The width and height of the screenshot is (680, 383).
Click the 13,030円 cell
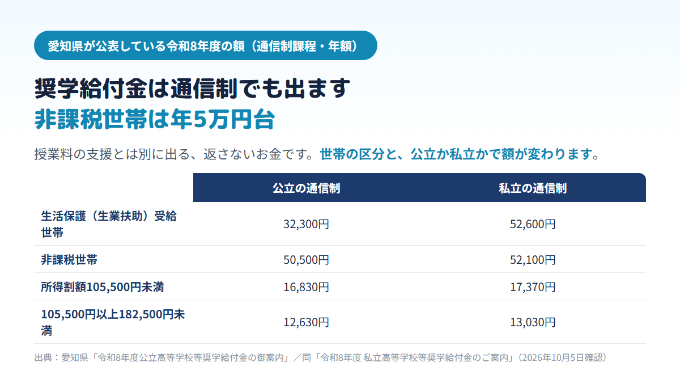(x=533, y=322)
